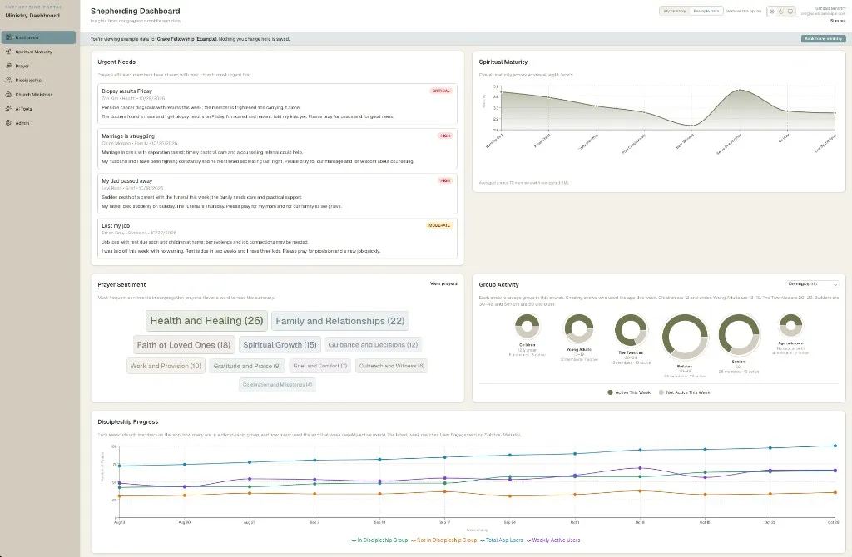
Task: Toggle Weekly Active Users legend series
Action: tap(552, 540)
